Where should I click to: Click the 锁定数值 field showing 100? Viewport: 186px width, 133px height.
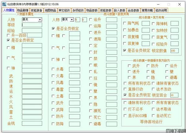tap(175, 51)
